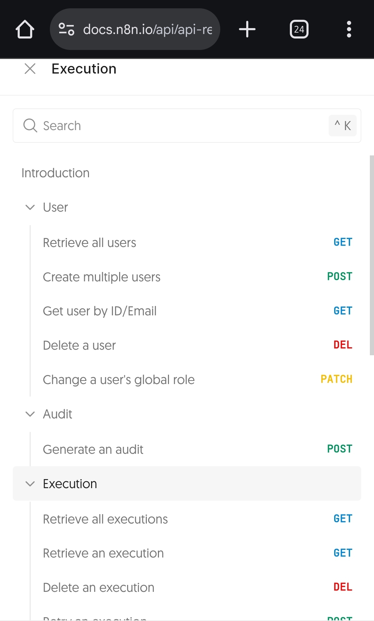
Task: Click the sidebar vertical scrollbar
Action: click(372, 255)
